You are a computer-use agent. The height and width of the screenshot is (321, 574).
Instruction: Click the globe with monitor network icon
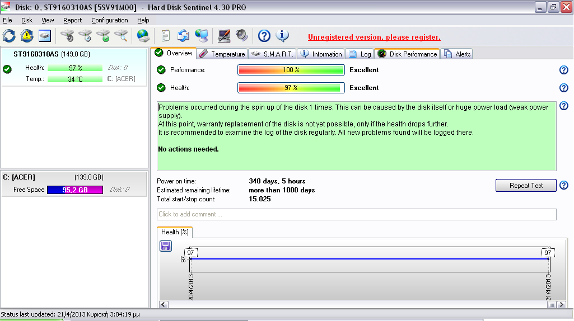pos(202,36)
